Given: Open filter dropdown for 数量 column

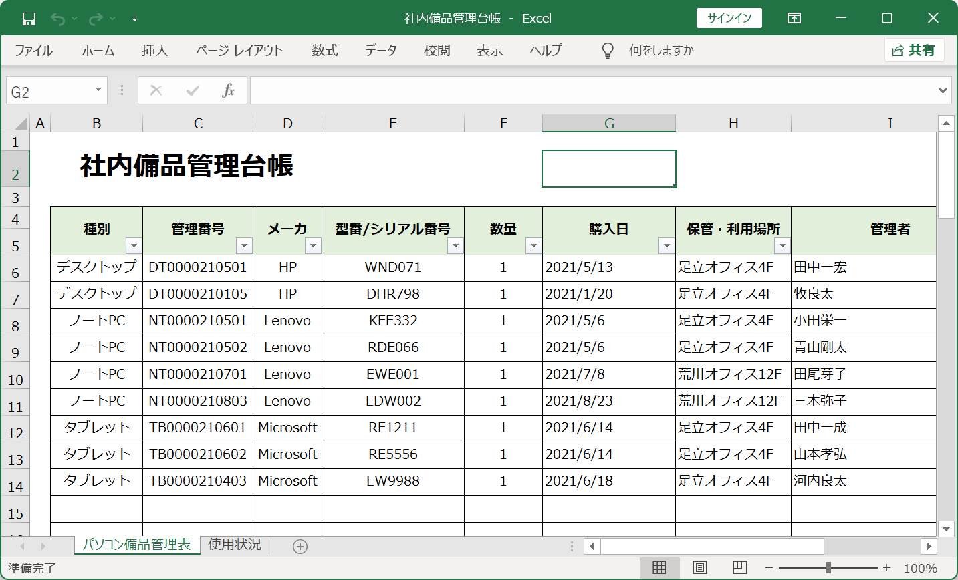Looking at the screenshot, I should click(x=533, y=246).
